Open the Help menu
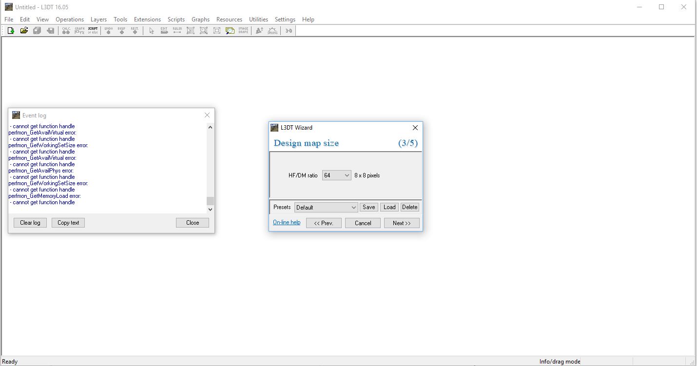This screenshot has height=366, width=697. (308, 19)
